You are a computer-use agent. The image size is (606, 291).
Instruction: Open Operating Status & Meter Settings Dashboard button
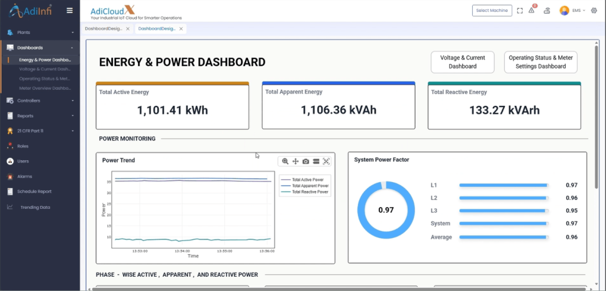click(541, 62)
